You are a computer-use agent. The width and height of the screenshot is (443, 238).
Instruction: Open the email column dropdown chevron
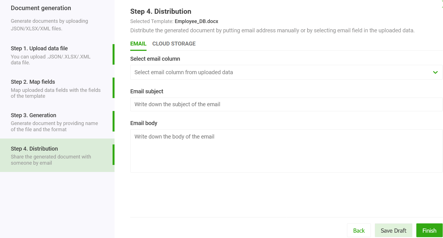pos(435,72)
